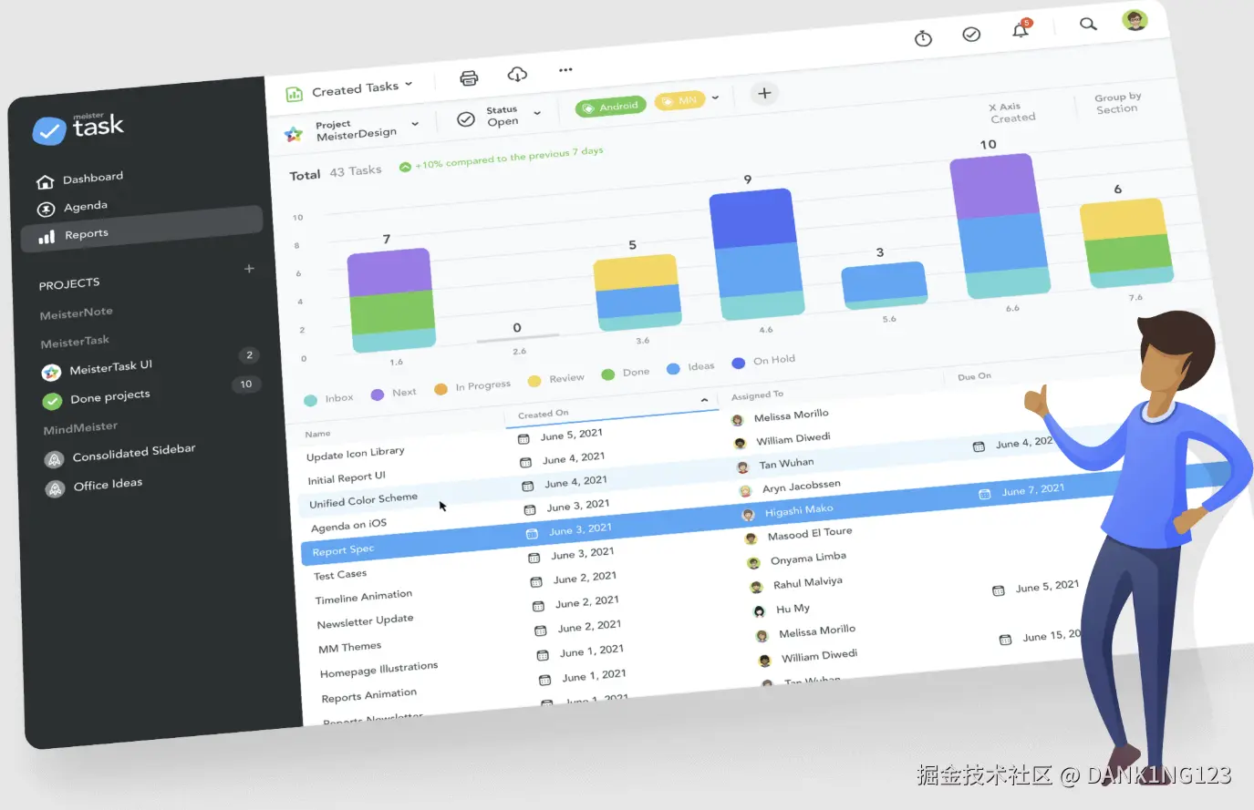Click the cloud download icon
This screenshot has height=810, width=1254.
tap(517, 74)
